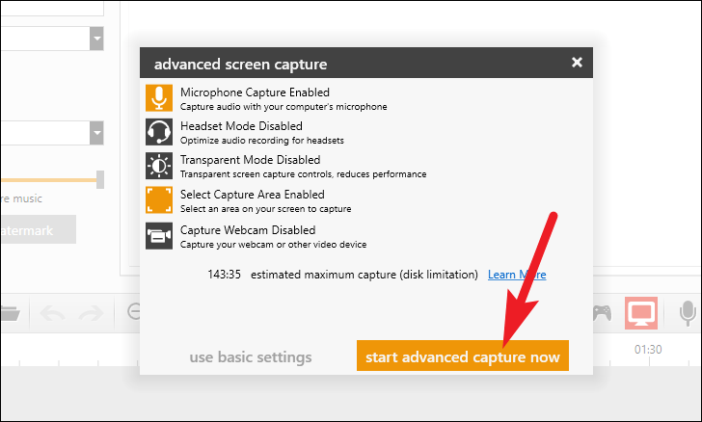
Task: Open the Learn More link
Action: (517, 275)
